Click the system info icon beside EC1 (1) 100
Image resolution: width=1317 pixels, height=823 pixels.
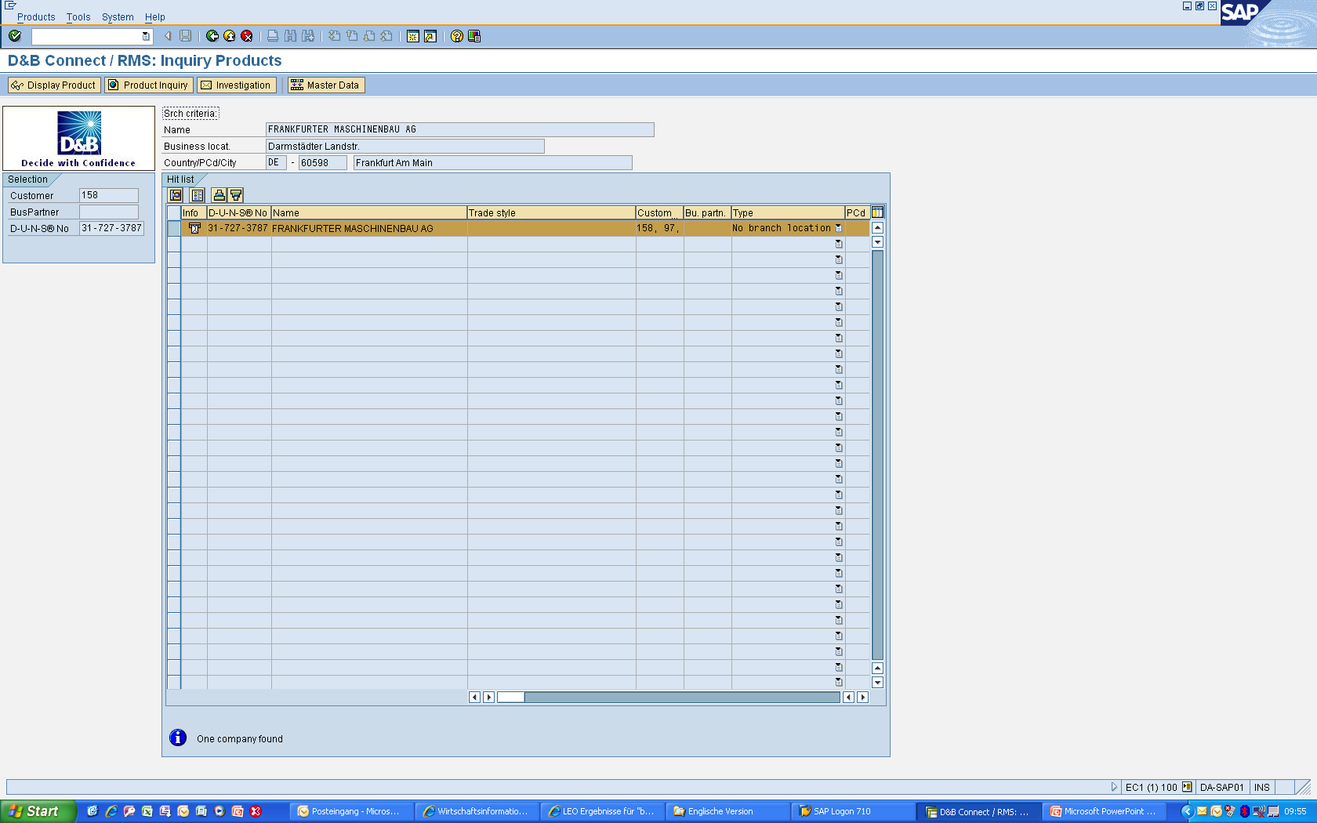point(1187,787)
